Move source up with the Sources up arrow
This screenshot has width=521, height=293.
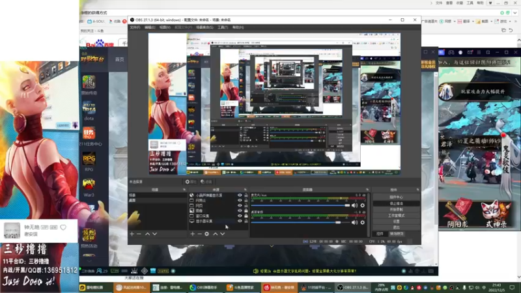[x=216, y=234]
